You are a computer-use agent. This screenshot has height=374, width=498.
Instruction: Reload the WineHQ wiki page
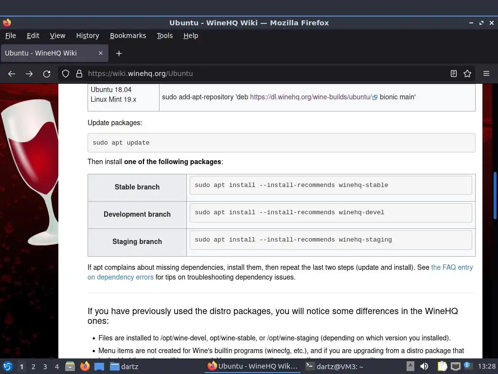tap(47, 74)
